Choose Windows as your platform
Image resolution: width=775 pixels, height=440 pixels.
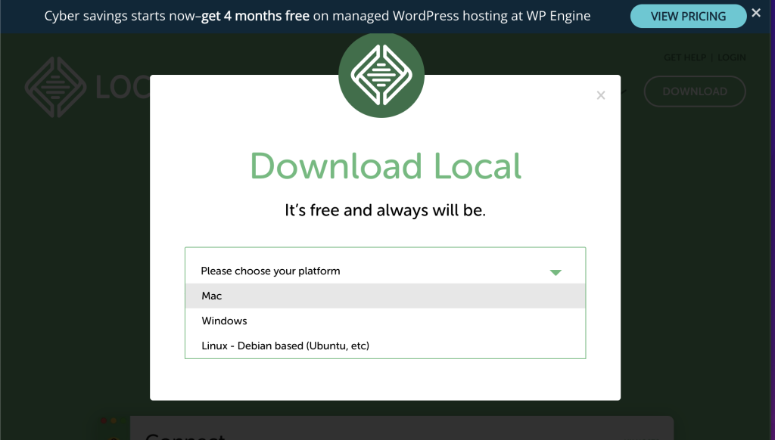[385, 321]
